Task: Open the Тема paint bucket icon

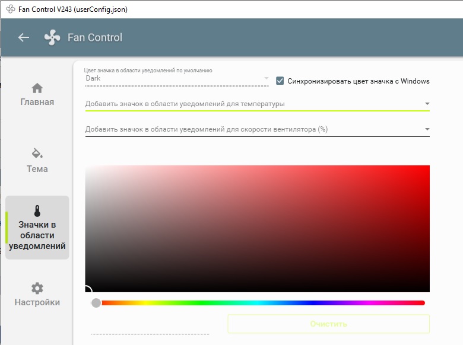Action: point(37,153)
